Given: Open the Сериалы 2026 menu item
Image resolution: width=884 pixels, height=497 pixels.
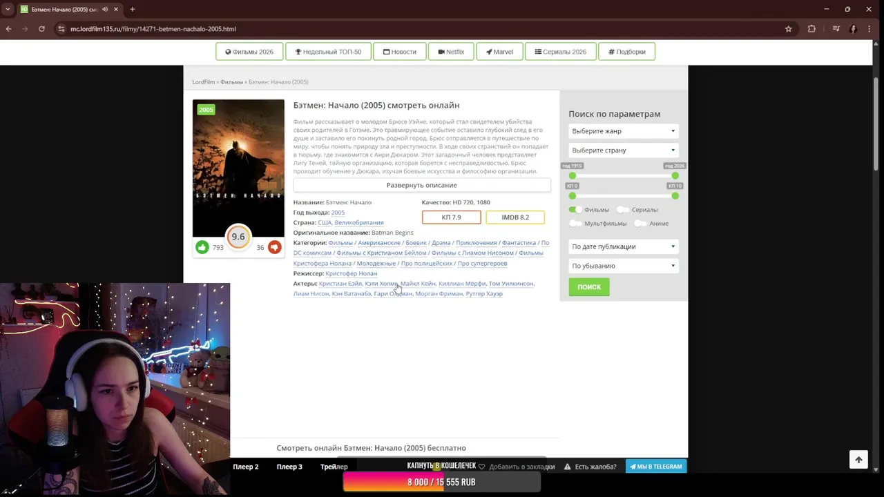Looking at the screenshot, I should [560, 52].
